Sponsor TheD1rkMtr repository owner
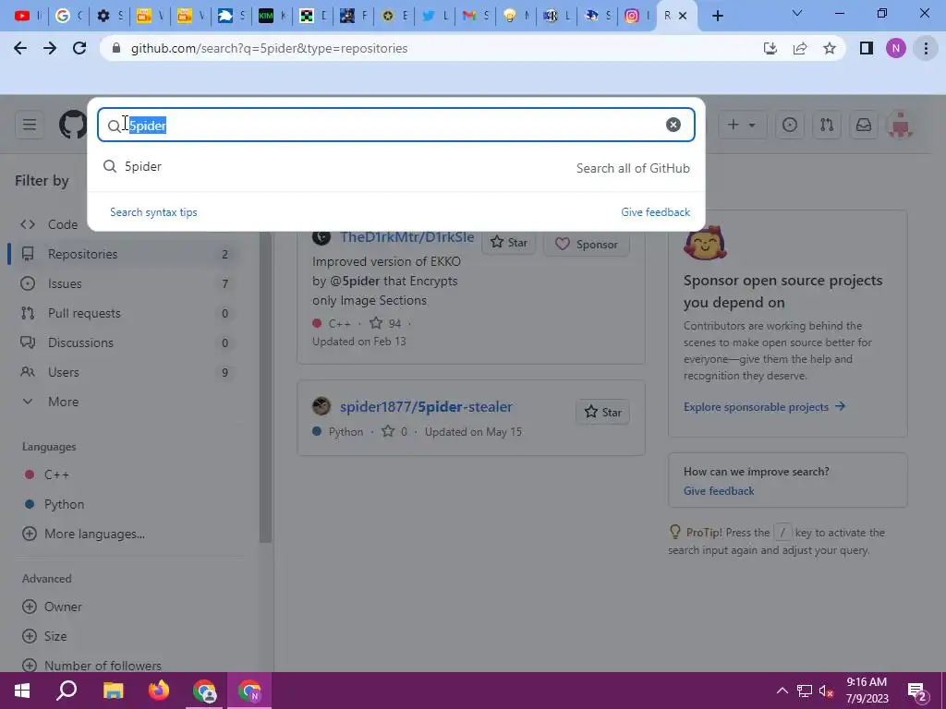 point(587,244)
